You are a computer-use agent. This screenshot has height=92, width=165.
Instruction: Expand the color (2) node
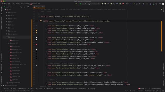tap(9, 43)
